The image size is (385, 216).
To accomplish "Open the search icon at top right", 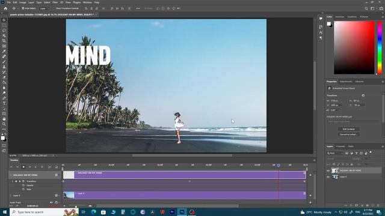I will pos(366,8).
